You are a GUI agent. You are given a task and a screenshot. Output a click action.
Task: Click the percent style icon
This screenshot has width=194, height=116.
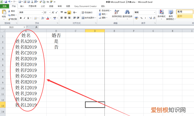142,18
